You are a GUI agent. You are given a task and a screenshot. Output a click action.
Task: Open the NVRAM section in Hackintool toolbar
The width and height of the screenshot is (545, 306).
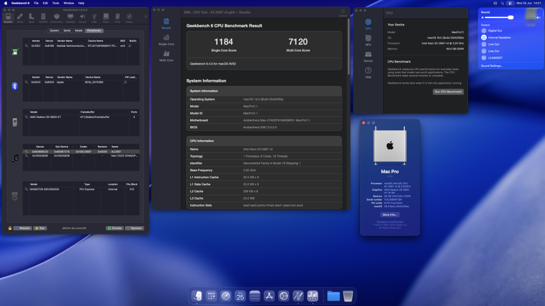pos(43,18)
